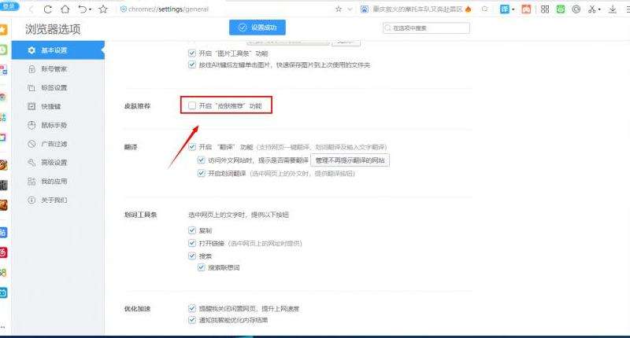
Task: Go to the browser home page icon
Action: click(x=65, y=9)
